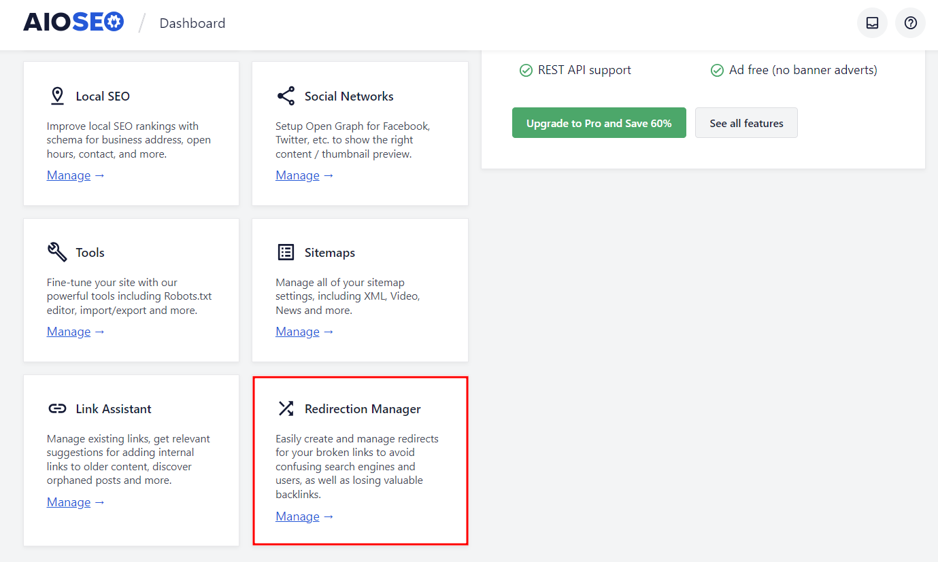The width and height of the screenshot is (938, 562).
Task: Open Manage under Social Networks
Action: [x=297, y=175]
